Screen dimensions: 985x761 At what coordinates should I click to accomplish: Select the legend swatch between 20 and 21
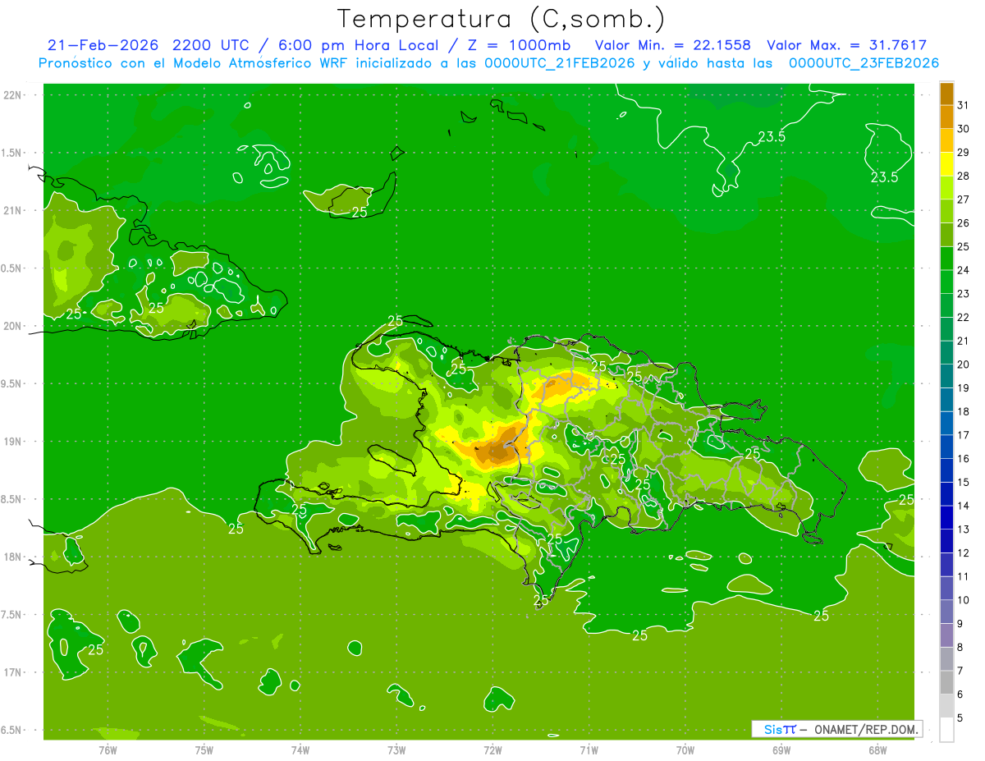946,352
